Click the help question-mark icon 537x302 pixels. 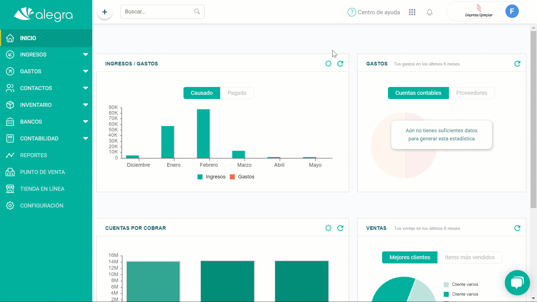352,12
